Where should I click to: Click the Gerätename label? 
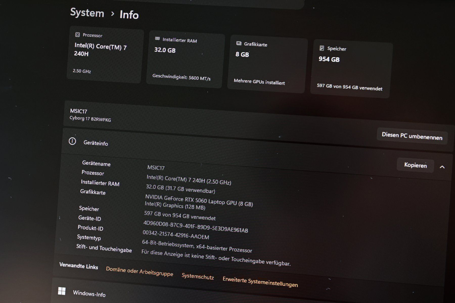point(96,164)
